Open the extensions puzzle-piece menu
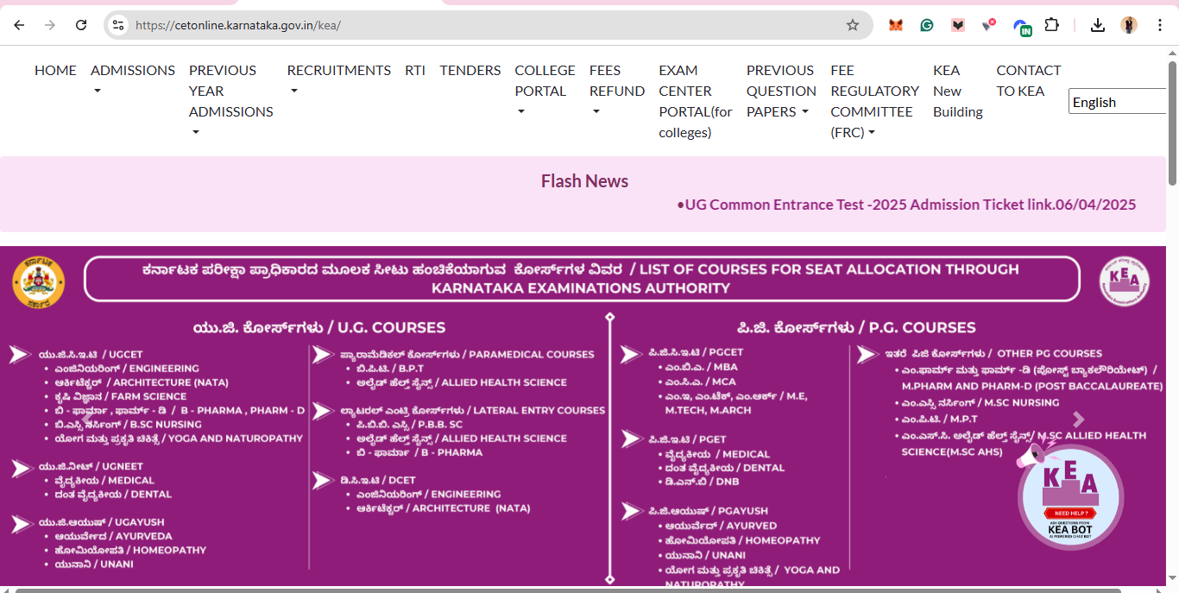This screenshot has width=1179, height=593. (1051, 25)
